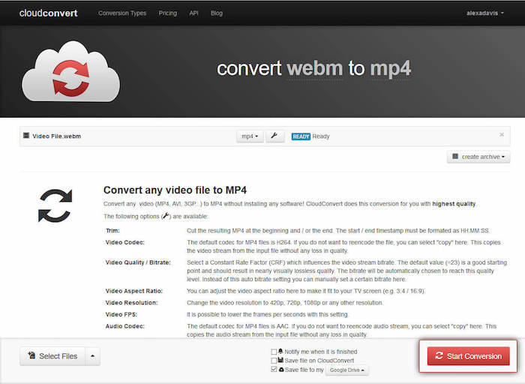This screenshot has width=525, height=384.
Task: Enable Notify me when it is finished
Action: [274, 352]
